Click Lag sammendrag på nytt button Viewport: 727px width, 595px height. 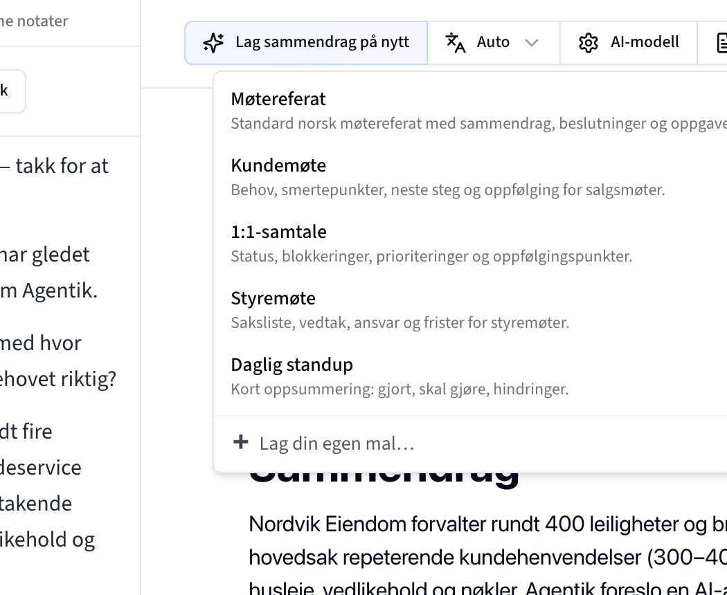[306, 43]
